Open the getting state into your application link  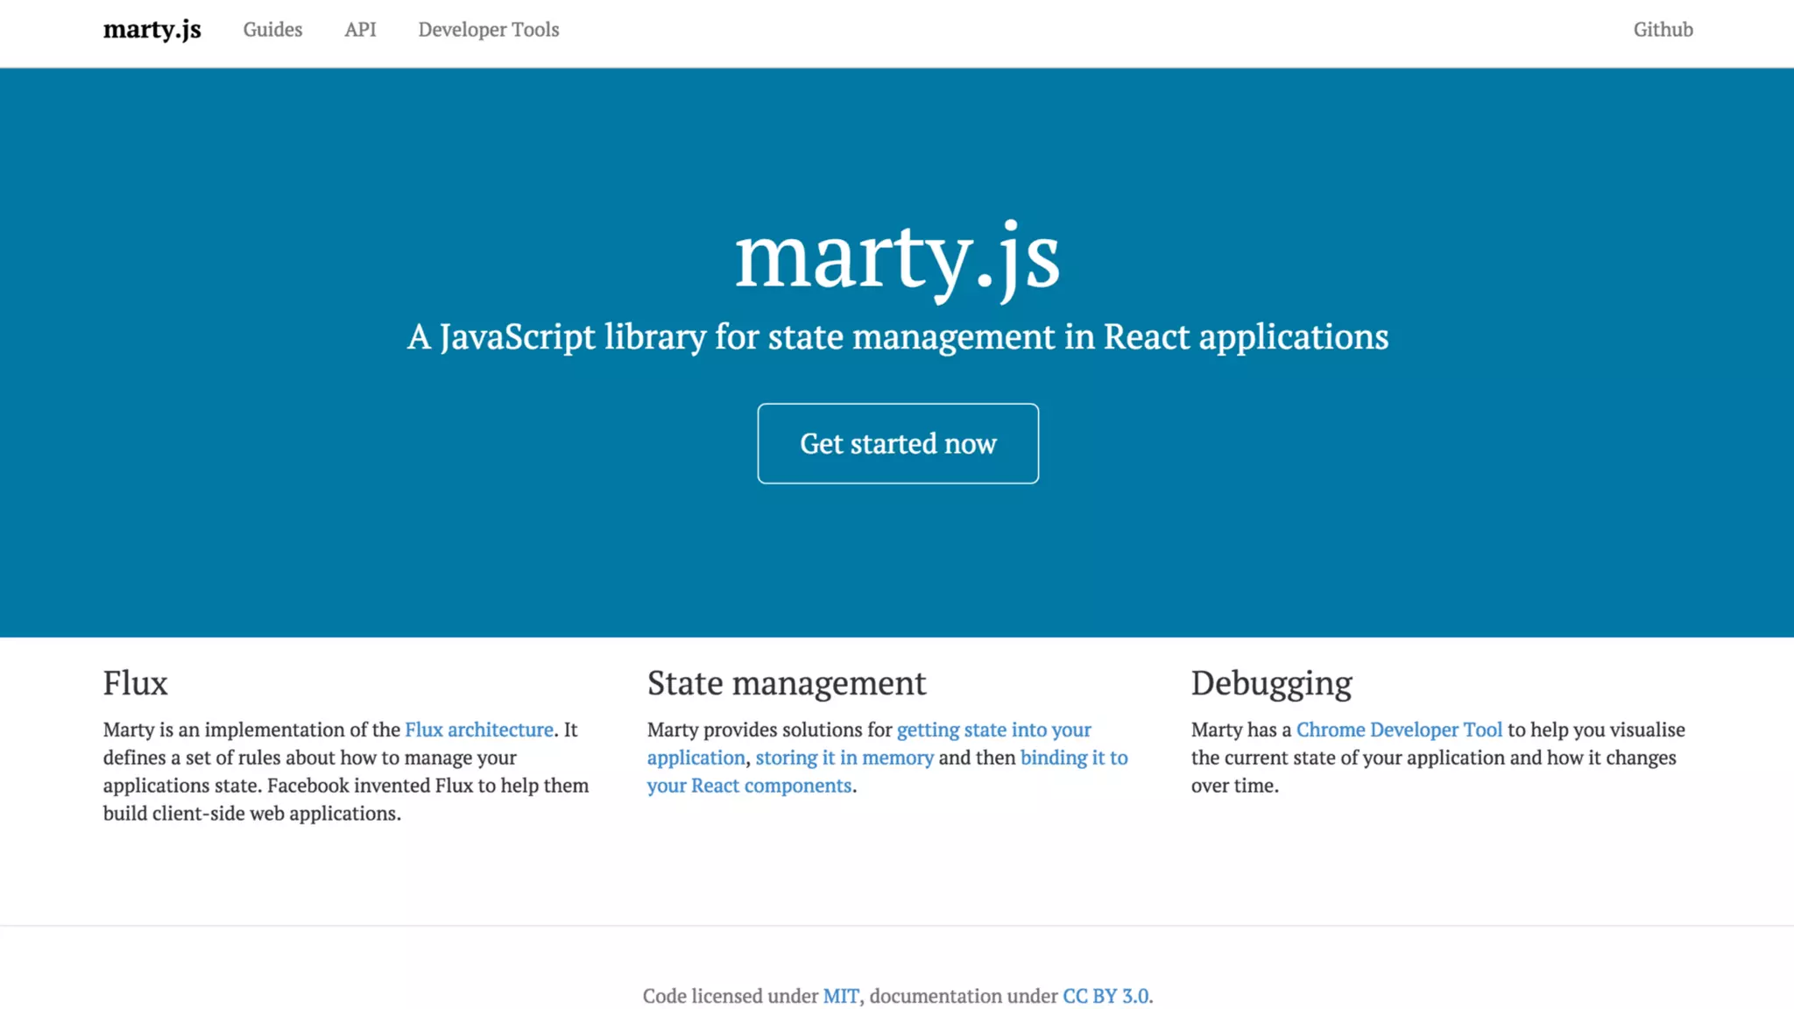click(993, 730)
